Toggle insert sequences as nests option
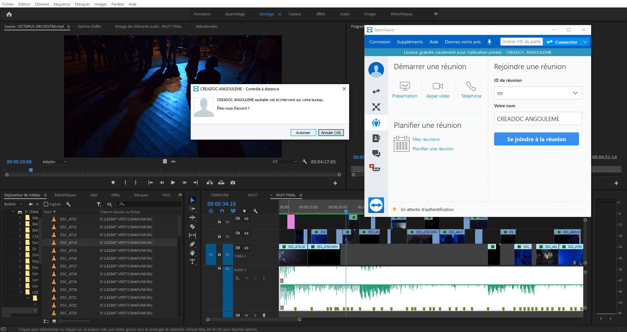Image resolution: width=627 pixels, height=332 pixels. click(211, 211)
